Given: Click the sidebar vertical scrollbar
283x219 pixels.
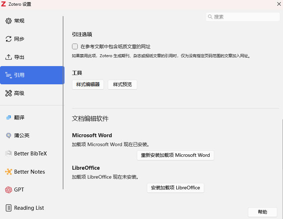Looking at the screenshot, I should point(63,103).
